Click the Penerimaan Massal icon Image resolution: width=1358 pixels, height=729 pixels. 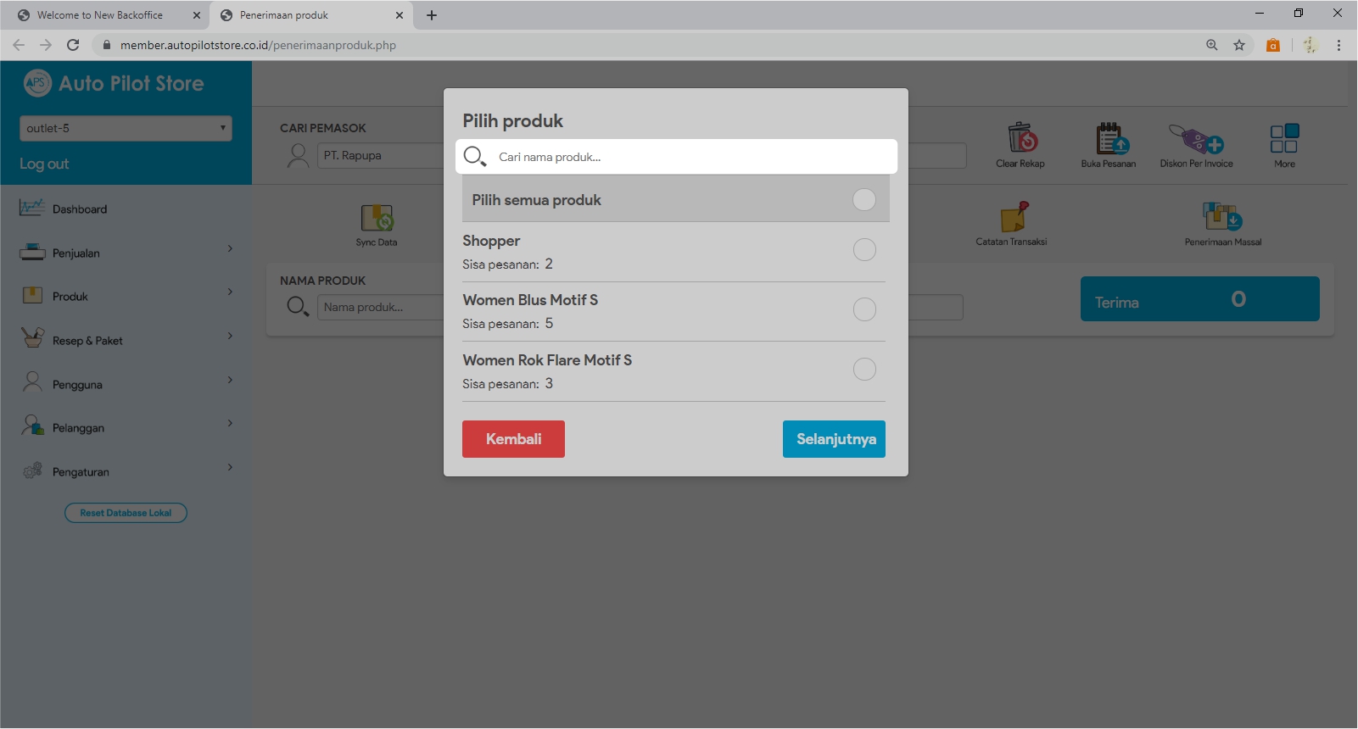point(1222,217)
